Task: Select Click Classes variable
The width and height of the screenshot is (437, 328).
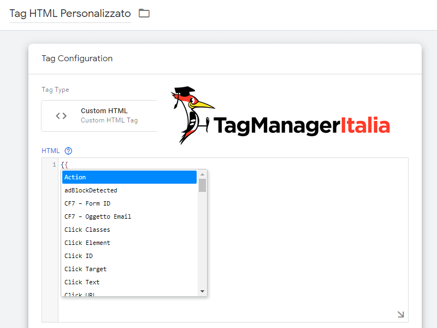Action: 129,230
